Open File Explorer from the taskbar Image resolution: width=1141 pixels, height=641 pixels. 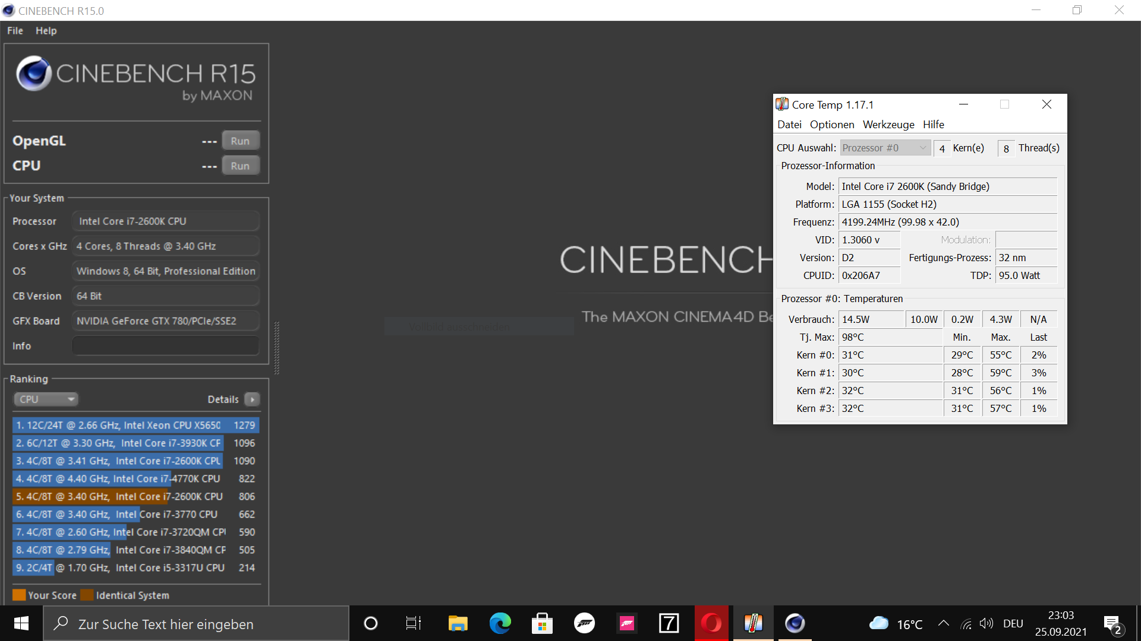458,623
